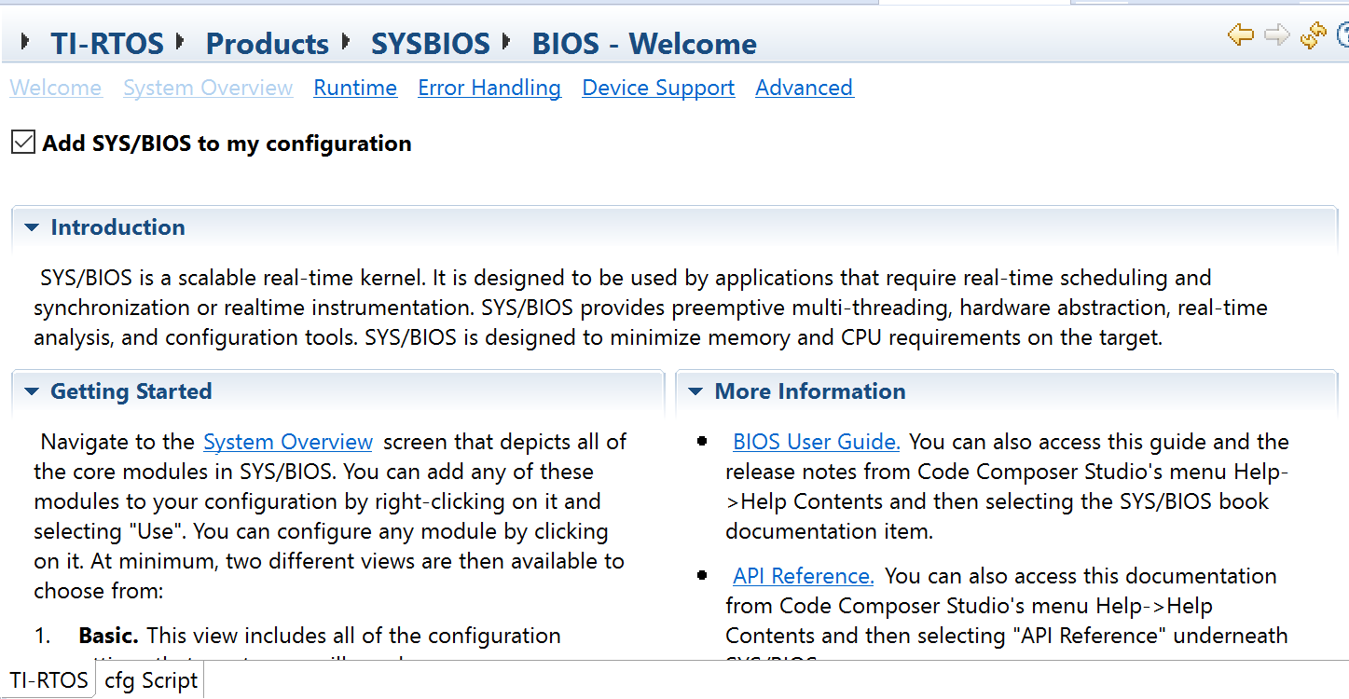The height and width of the screenshot is (699, 1349).
Task: Open the Error Handling page link
Action: click(x=489, y=88)
